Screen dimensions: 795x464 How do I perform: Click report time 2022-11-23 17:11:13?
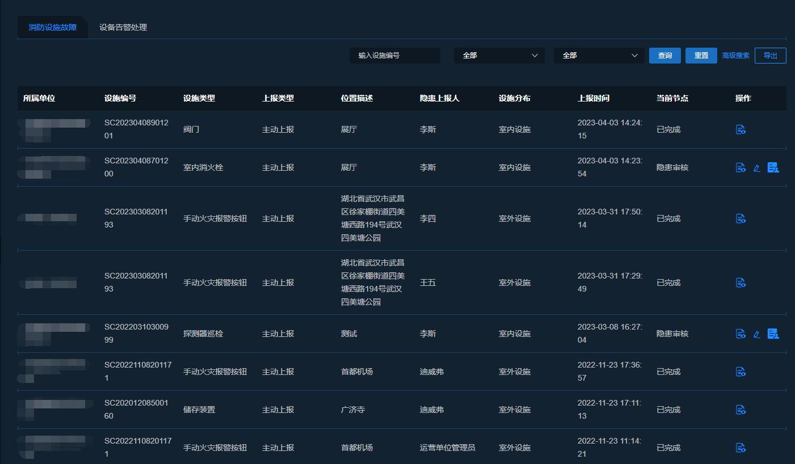pos(610,410)
